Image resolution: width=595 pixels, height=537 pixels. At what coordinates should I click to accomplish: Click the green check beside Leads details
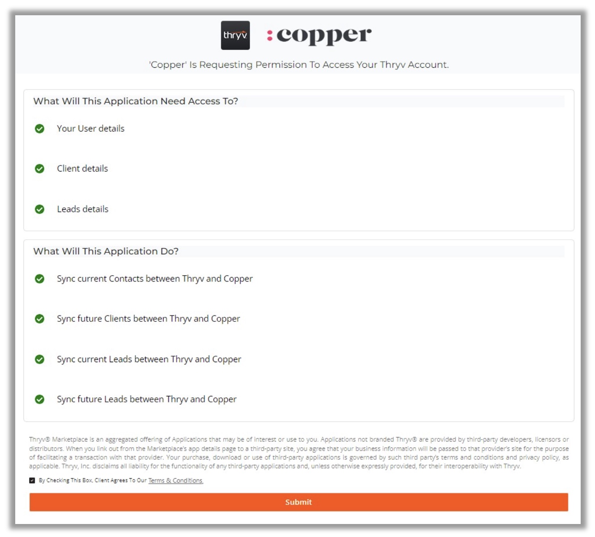coord(39,209)
